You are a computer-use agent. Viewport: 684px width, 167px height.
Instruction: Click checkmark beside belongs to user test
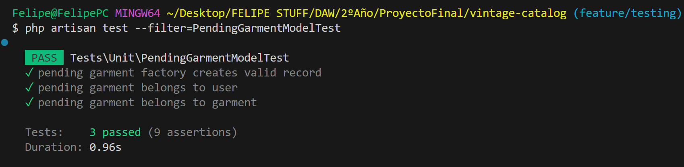click(29, 87)
